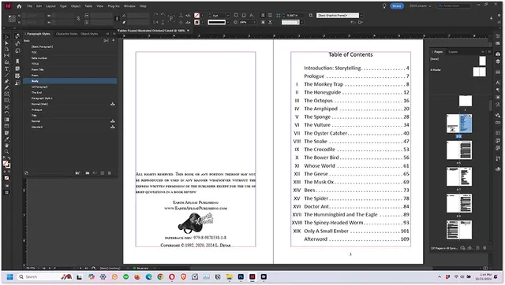Select the Direct Selection tool
This screenshot has height=285, width=505.
[x=6, y=43]
